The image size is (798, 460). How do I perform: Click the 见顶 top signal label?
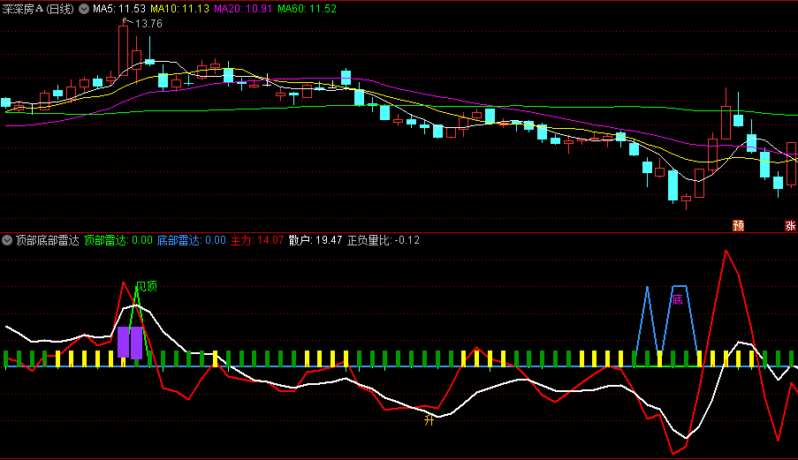147,286
